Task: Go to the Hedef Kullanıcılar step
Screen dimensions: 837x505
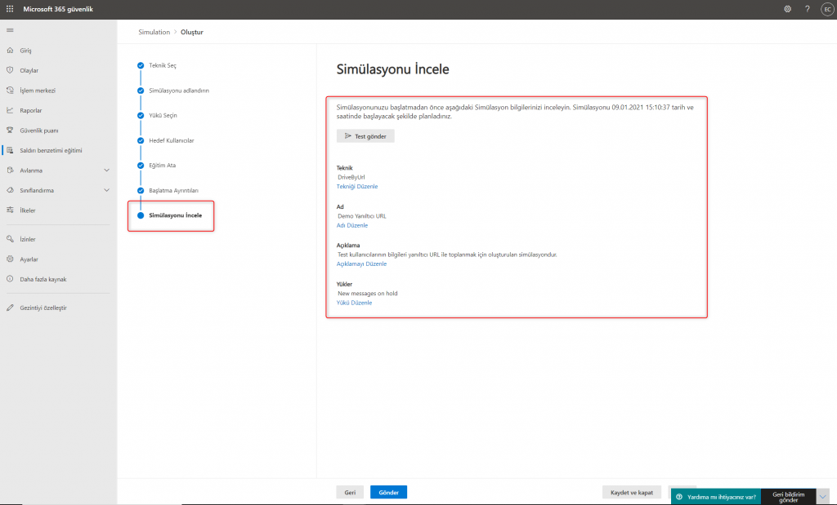Action: (x=171, y=140)
